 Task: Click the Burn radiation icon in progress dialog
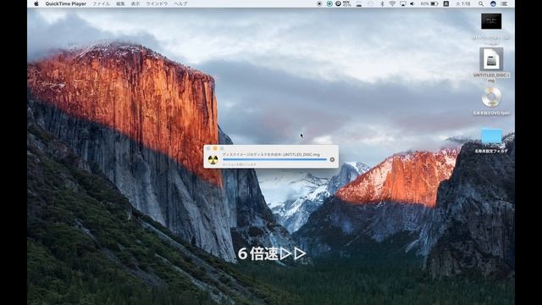click(213, 159)
